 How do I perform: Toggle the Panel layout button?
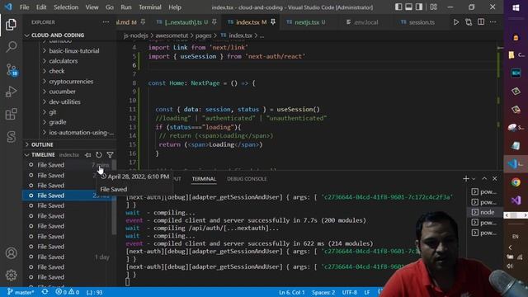pyautogui.click(x=409, y=7)
